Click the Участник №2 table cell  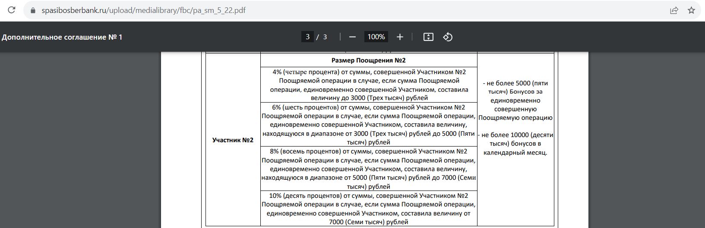(233, 140)
